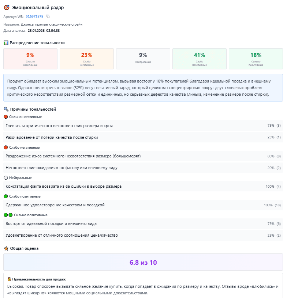Click the double green circles beside Сильно позитивные

click(x=8, y=215)
